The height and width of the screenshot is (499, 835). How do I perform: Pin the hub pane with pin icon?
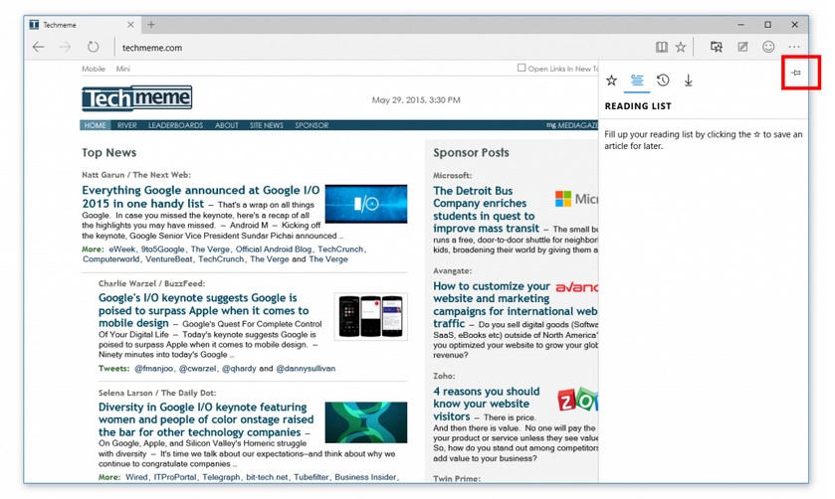click(x=796, y=73)
